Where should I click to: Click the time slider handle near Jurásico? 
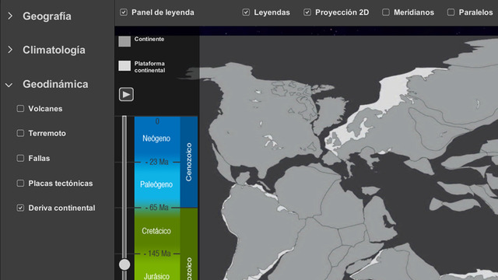pyautogui.click(x=124, y=264)
